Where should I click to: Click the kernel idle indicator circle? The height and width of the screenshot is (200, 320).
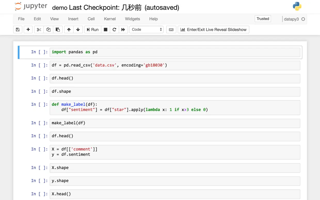pyautogui.click(x=303, y=19)
